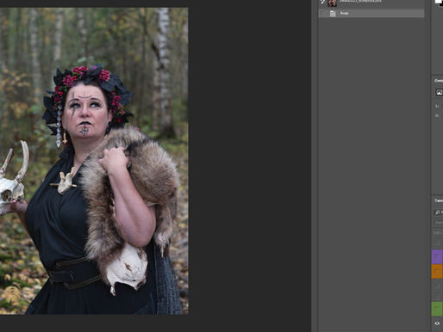
Task: Click the layer filter search icon
Action: [x=438, y=212]
